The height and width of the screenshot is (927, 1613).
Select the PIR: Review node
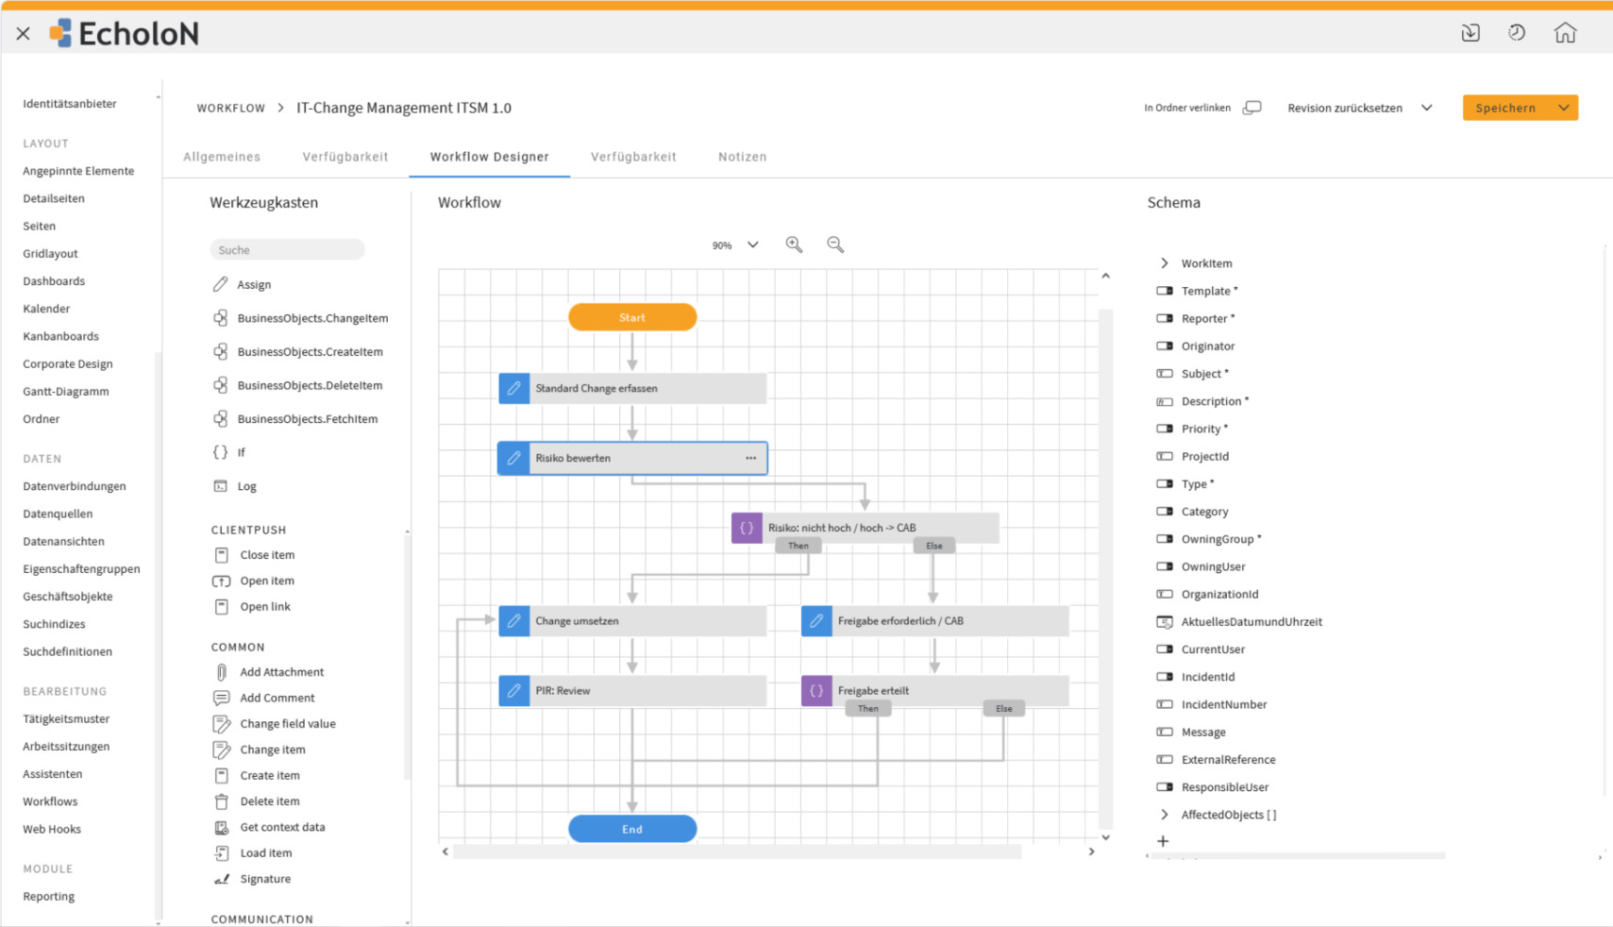[x=632, y=690]
